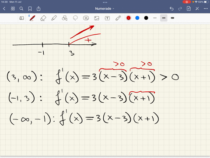The height and width of the screenshot is (158, 210).
Task: Choose the blue pen color
Action: click(137, 18)
